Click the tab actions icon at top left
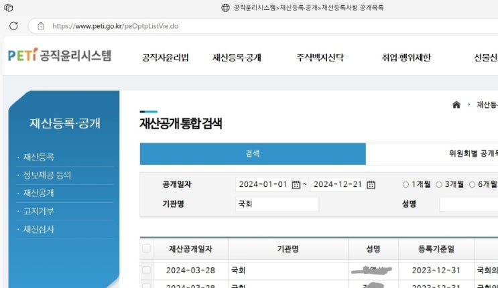Viewport: 498px width, 288px height. [x=9, y=7]
